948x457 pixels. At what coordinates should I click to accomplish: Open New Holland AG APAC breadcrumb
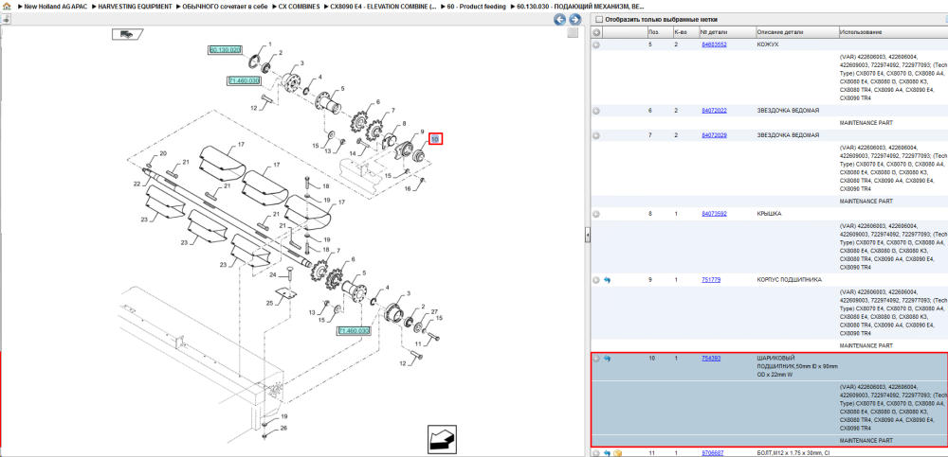[56, 6]
